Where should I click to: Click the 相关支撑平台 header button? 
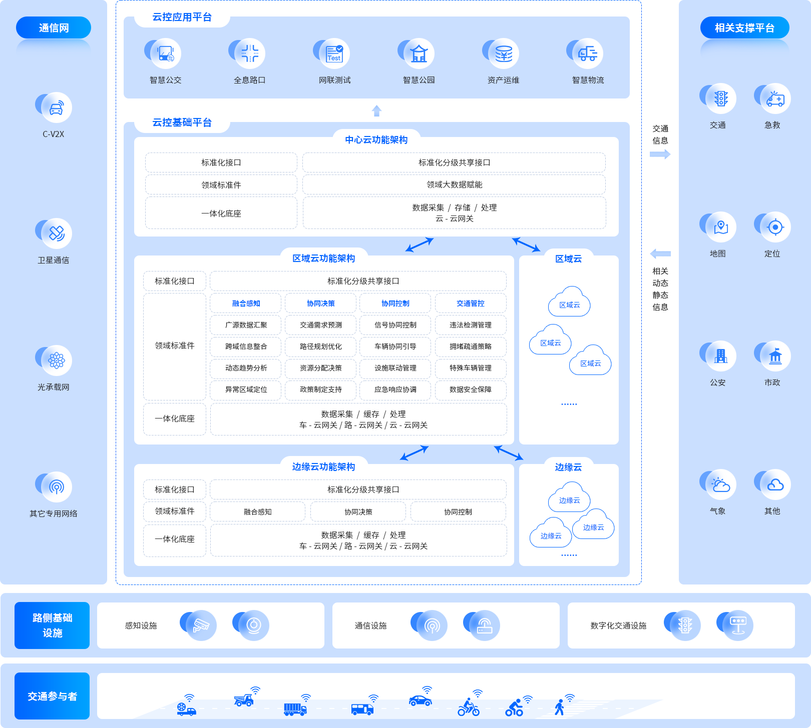[744, 28]
